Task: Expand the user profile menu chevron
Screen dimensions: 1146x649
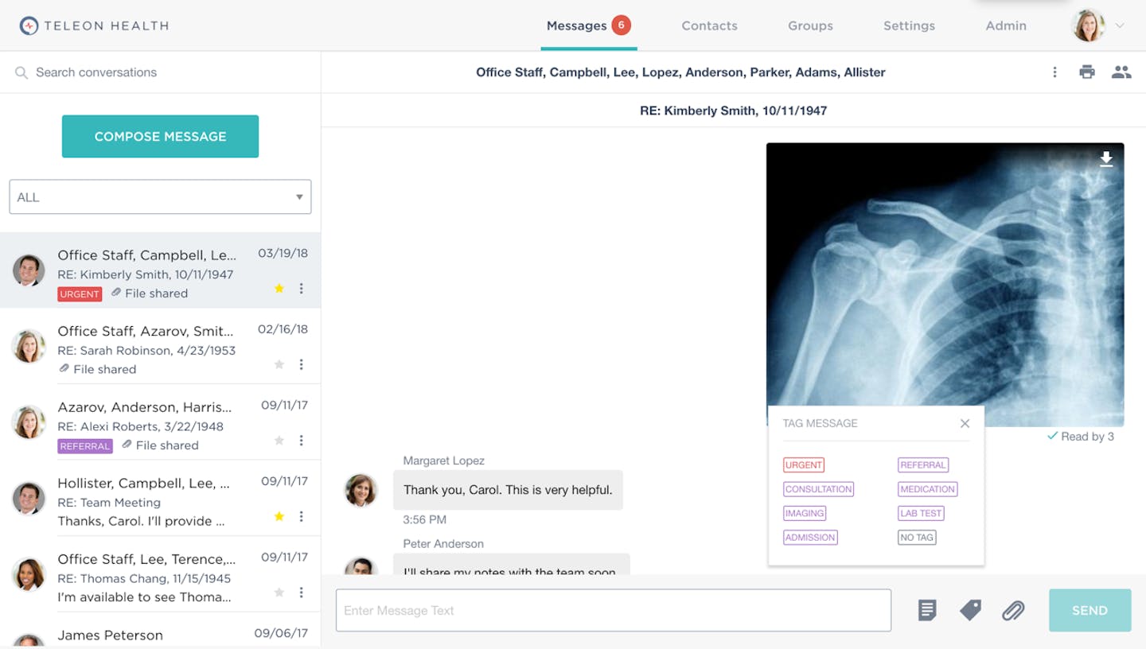Action: click(x=1120, y=25)
